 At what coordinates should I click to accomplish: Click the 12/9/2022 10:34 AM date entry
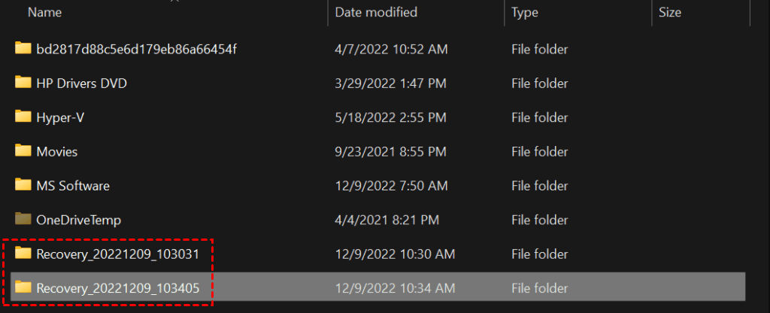pyautogui.click(x=395, y=287)
